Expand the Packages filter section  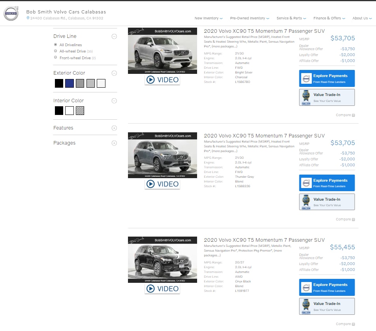(x=114, y=143)
